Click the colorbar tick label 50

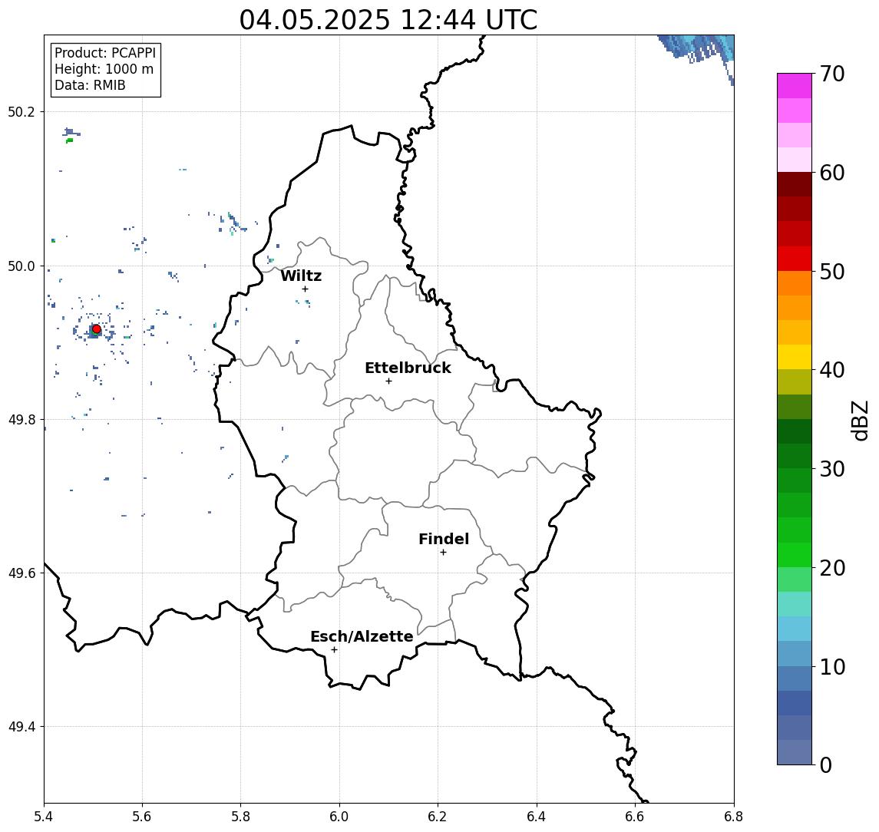click(x=832, y=272)
